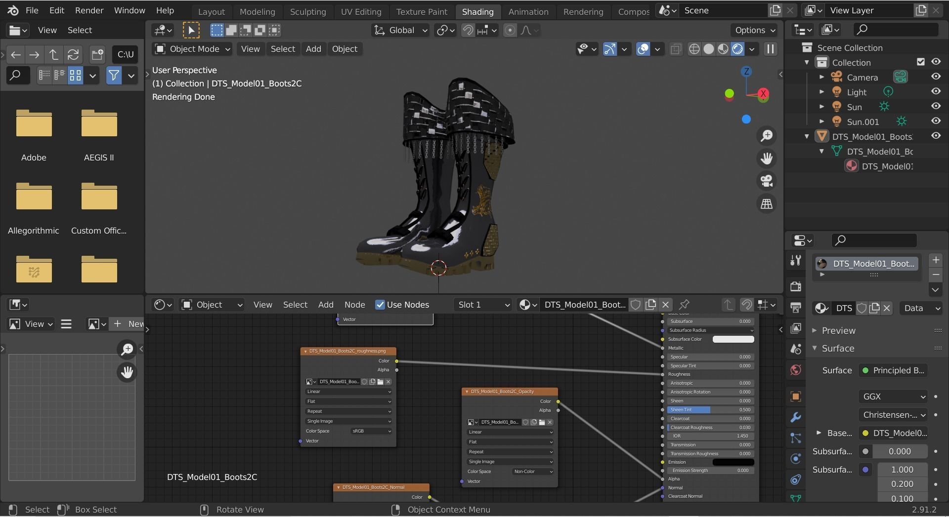Click the file browser forward arrow
The image size is (949, 517).
(x=34, y=54)
